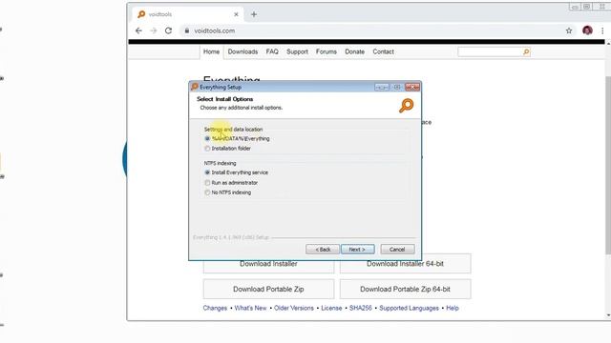The image size is (611, 343).
Task: Click the Everything Setup title bar icon
Action: 195,87
